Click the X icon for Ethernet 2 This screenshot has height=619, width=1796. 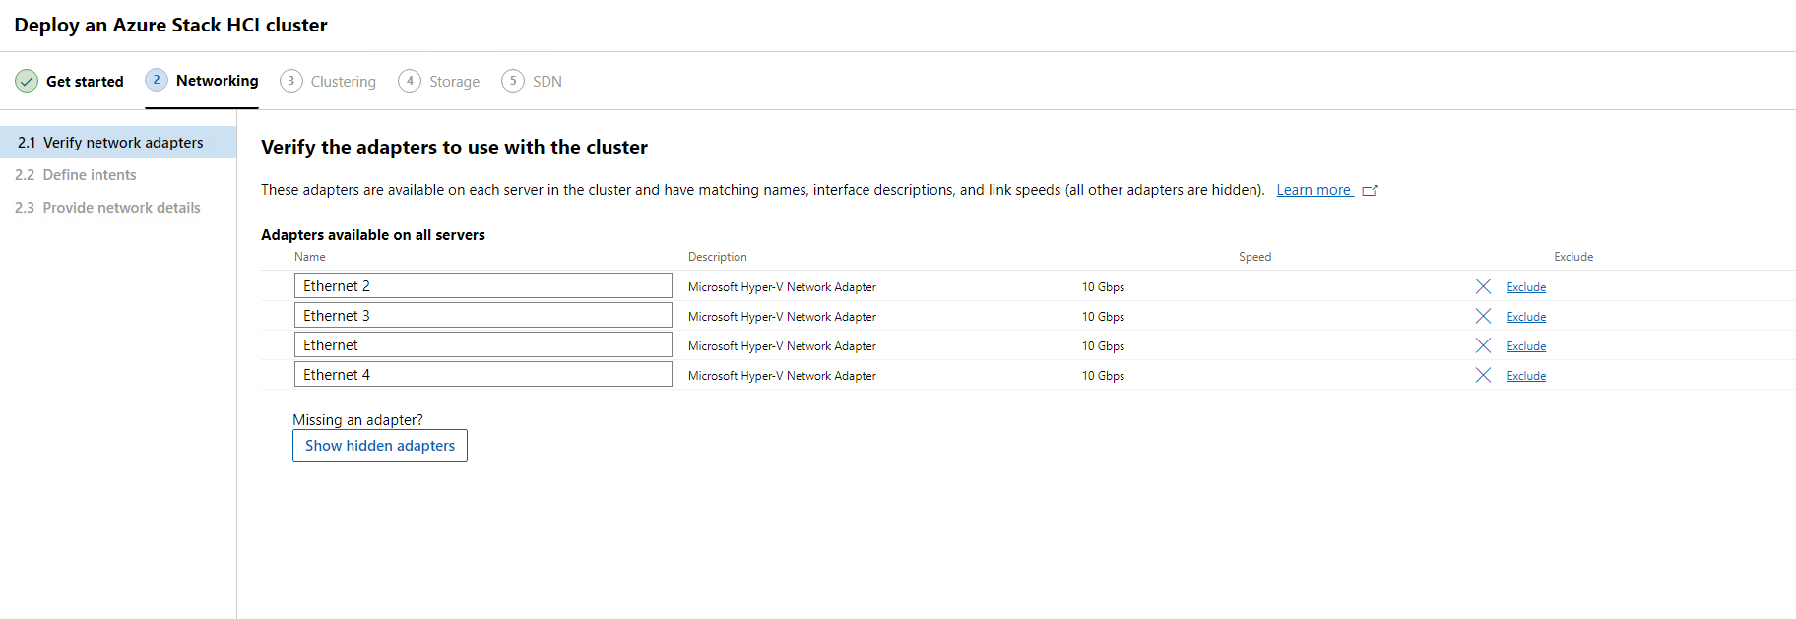pos(1483,286)
